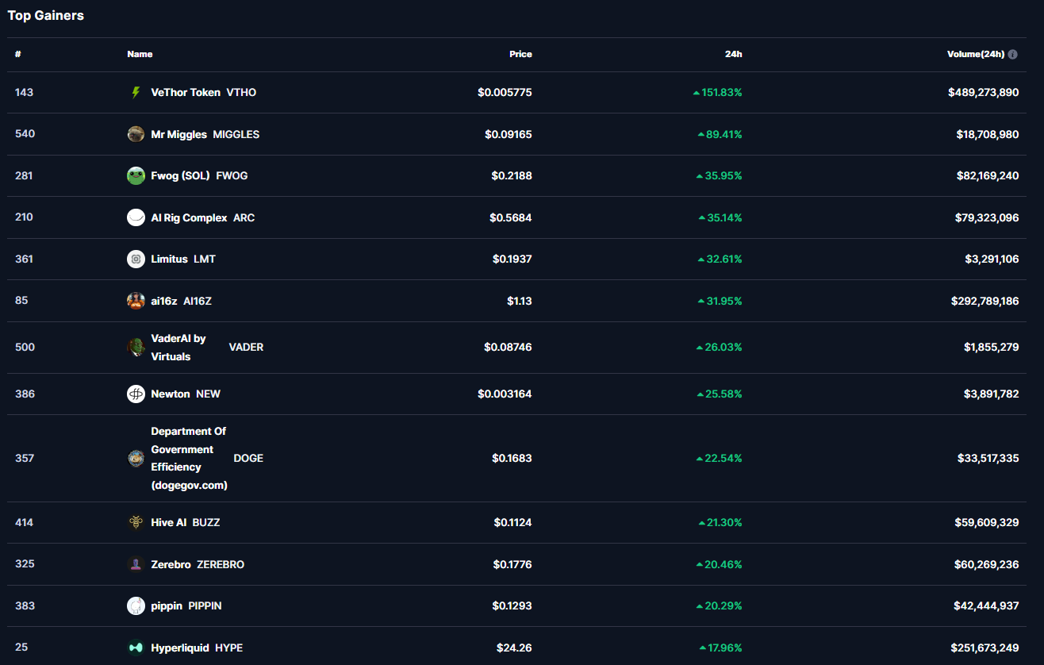Click the ai16z avatar icon

pyautogui.click(x=136, y=301)
